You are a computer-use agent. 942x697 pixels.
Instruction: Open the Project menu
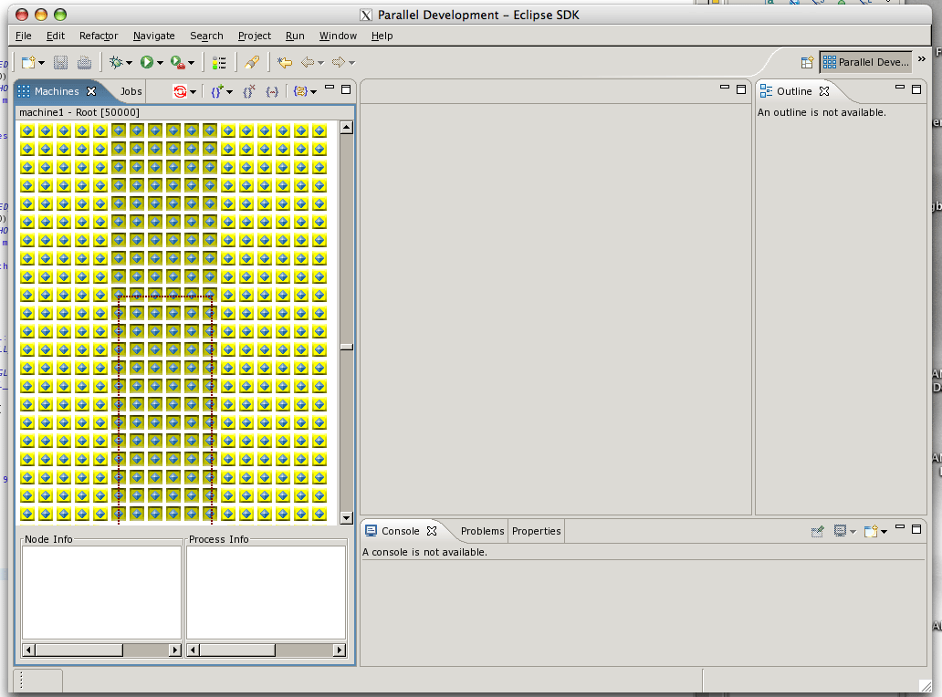click(255, 36)
